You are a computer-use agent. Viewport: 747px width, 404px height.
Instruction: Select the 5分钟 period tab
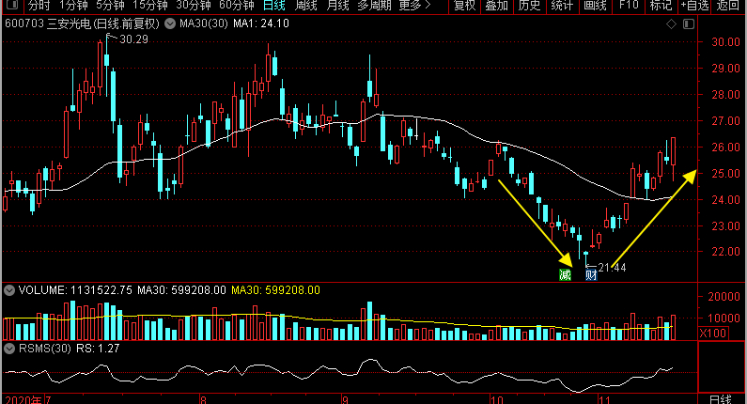tap(110, 6)
